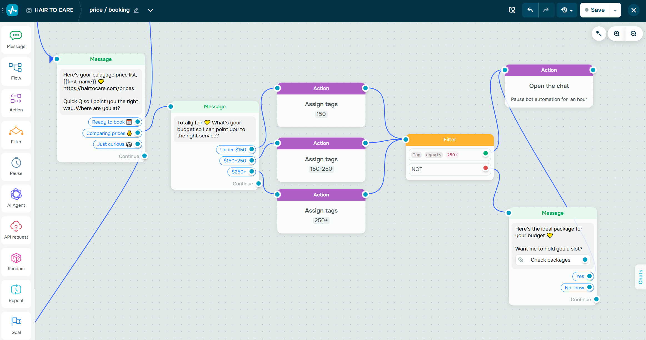The image size is (646, 340).
Task: Click the undo arrow button
Action: 530,10
